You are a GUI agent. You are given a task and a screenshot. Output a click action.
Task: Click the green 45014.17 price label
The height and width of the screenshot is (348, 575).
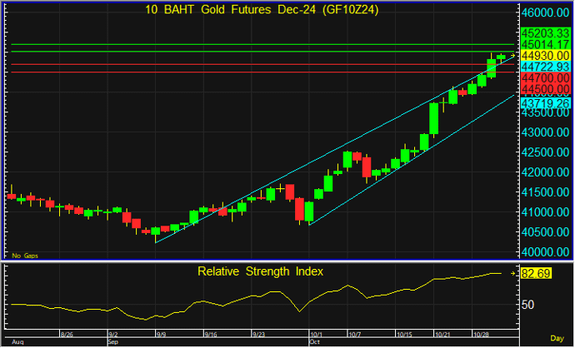tap(544, 43)
